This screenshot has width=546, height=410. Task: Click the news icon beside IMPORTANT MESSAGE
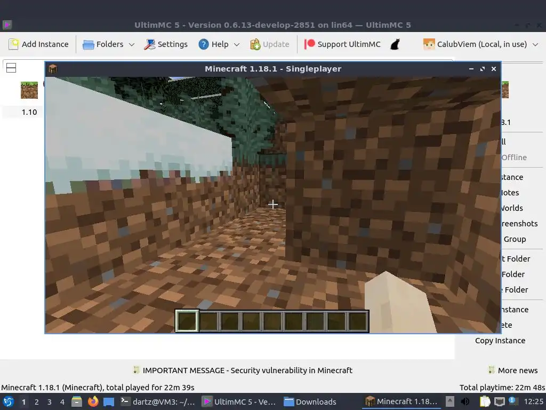(136, 370)
